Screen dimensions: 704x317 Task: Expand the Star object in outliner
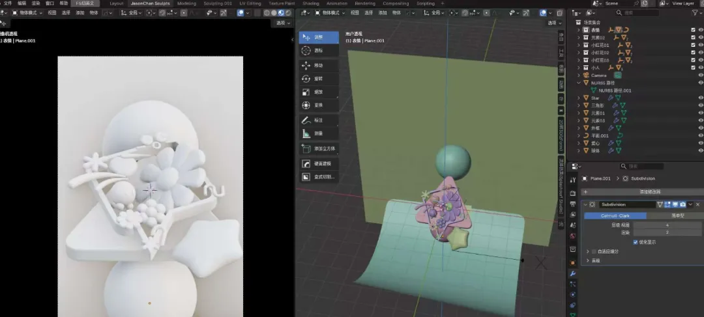579,98
